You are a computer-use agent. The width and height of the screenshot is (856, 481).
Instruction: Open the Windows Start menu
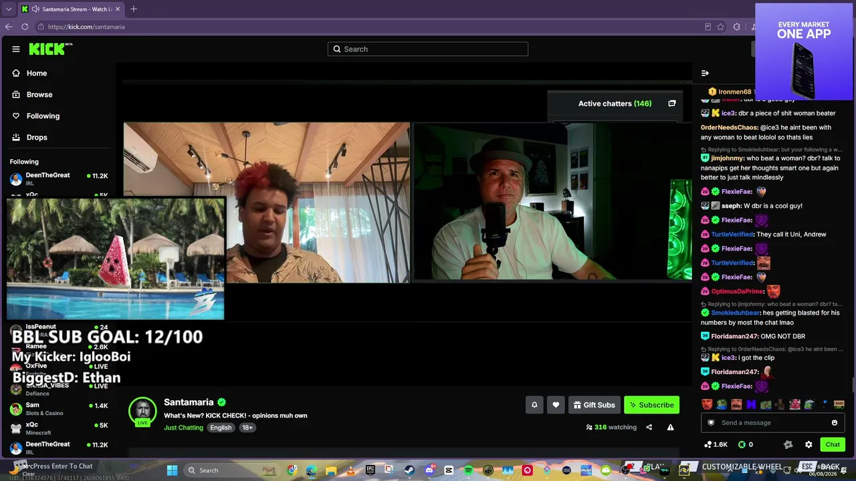pos(172,470)
